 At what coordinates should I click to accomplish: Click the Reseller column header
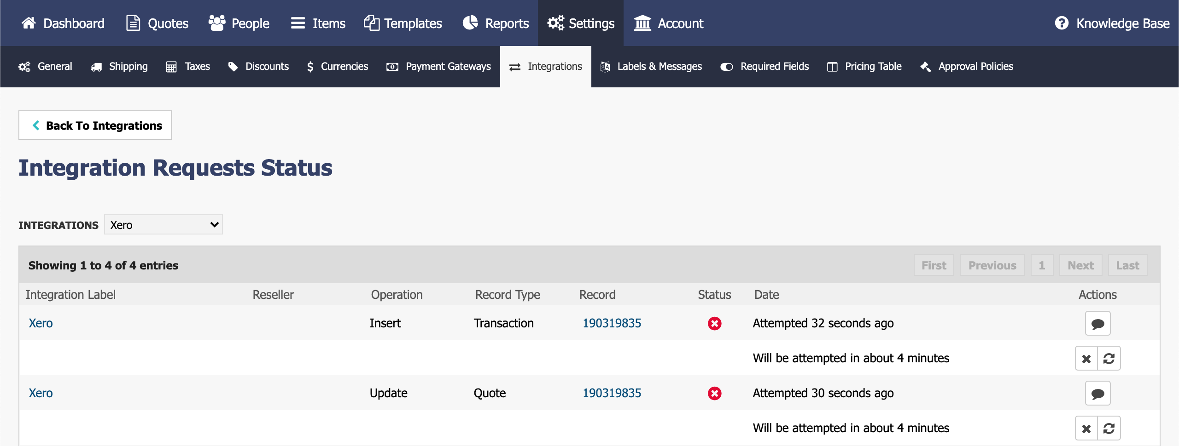(x=273, y=295)
